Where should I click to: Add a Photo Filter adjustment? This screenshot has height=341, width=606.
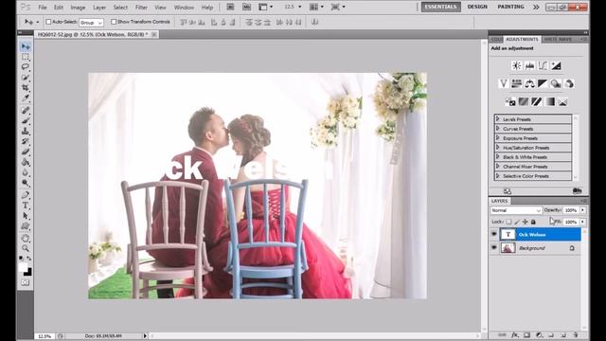tap(556, 83)
